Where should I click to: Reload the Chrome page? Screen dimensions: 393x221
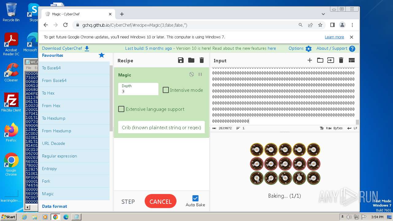tap(65, 25)
